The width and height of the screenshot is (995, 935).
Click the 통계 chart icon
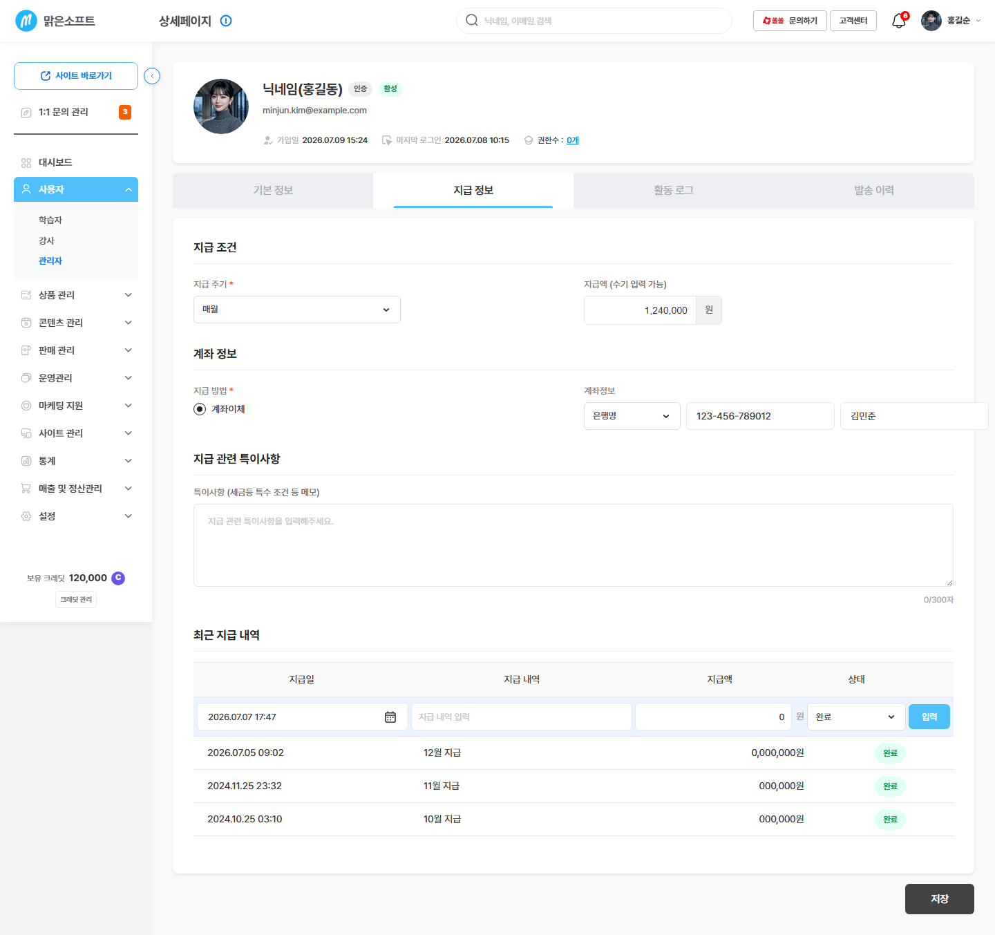coord(26,461)
